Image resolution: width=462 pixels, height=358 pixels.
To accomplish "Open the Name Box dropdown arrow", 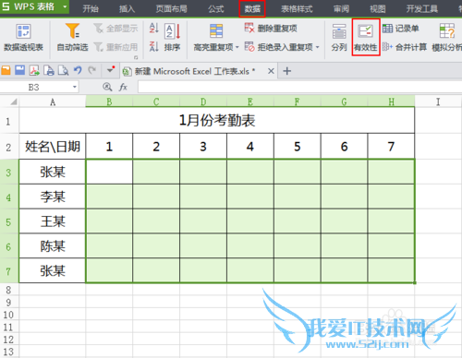I will coord(75,87).
